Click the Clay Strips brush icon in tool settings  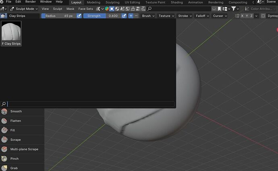(3, 16)
